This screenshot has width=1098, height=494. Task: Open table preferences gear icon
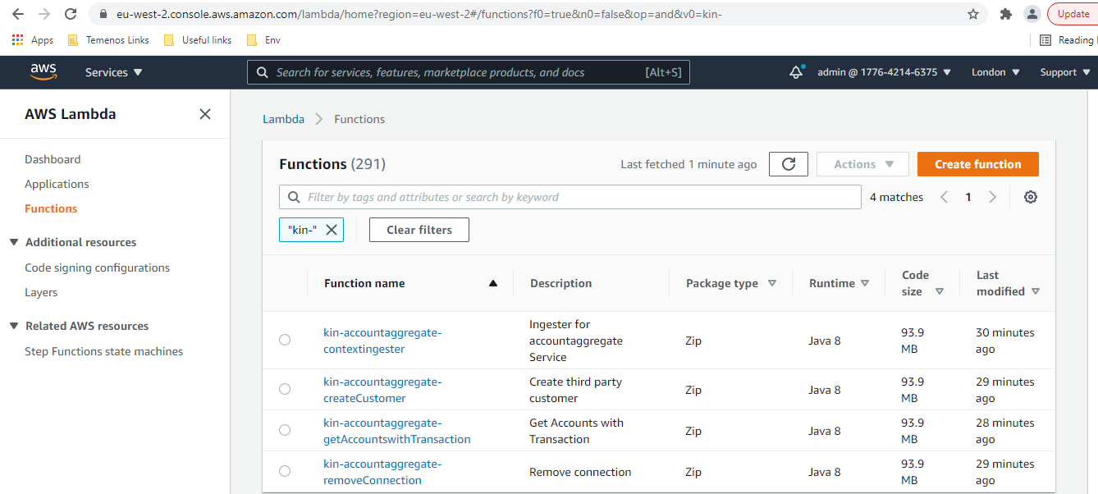[x=1031, y=197]
